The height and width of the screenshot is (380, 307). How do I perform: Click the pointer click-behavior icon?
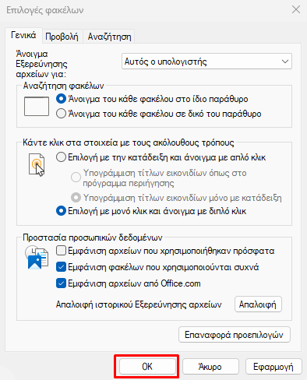point(37,164)
